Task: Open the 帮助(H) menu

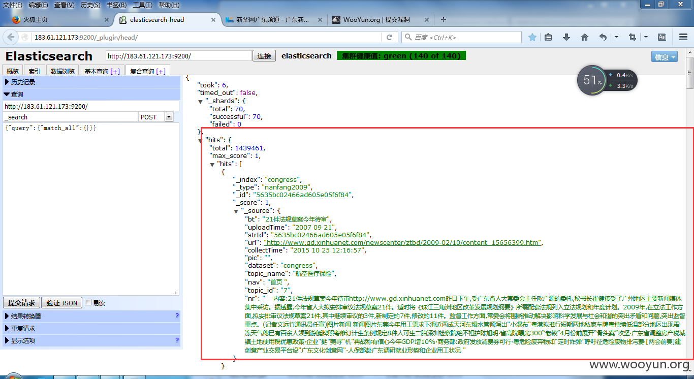Action: [169, 5]
